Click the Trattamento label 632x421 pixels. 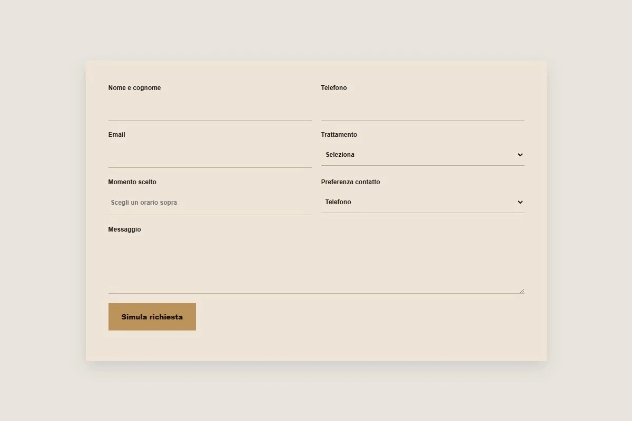339,135
